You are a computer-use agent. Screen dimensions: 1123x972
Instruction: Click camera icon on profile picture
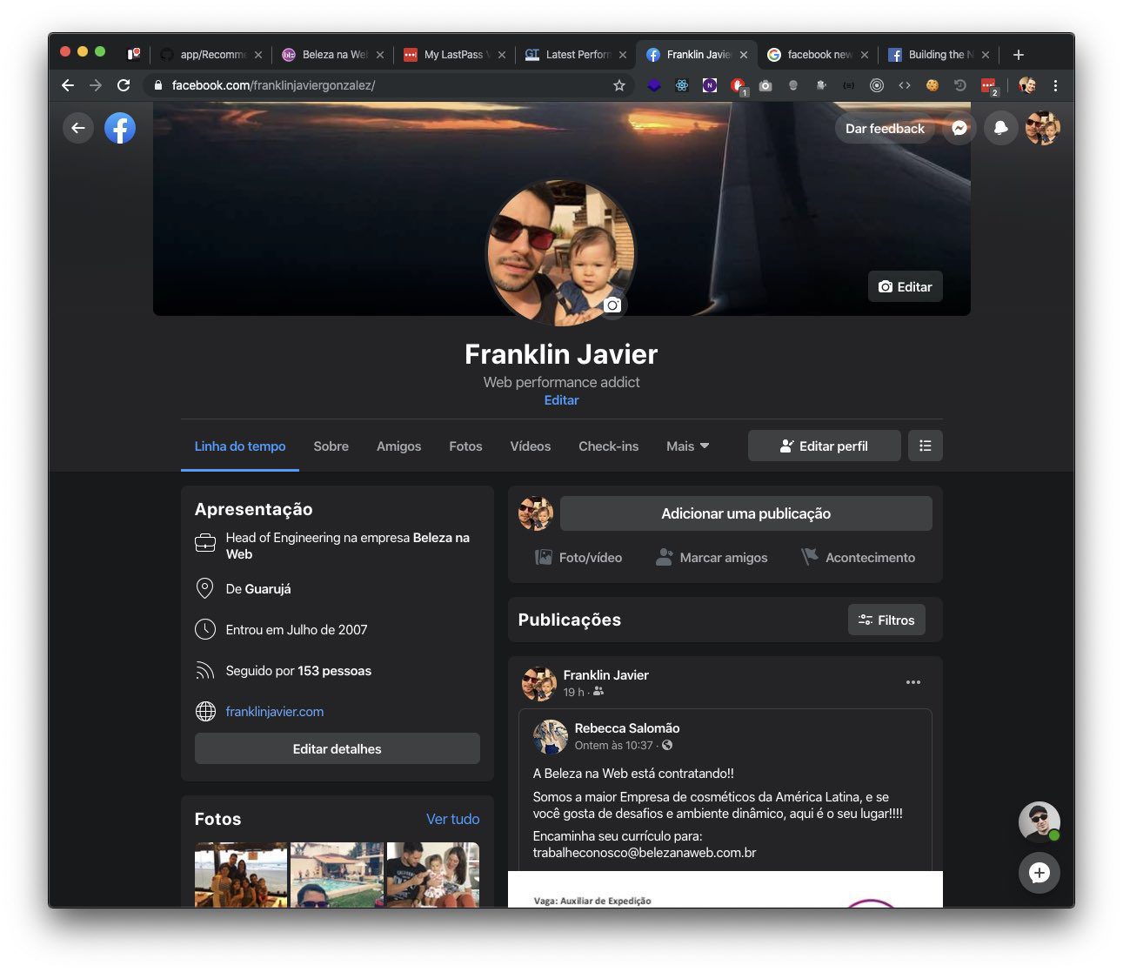[613, 305]
